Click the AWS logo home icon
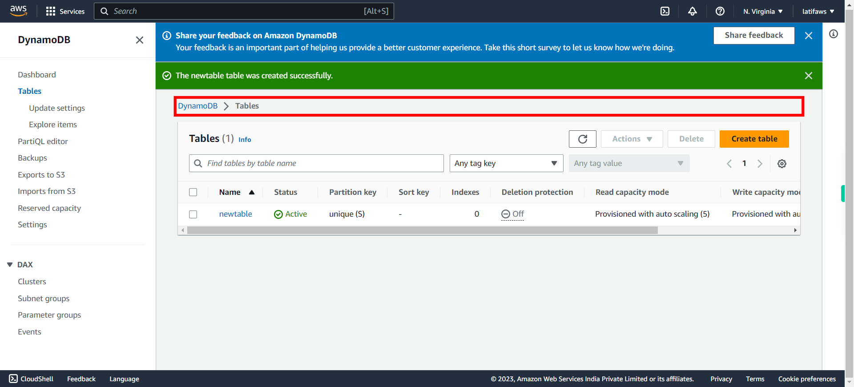Image resolution: width=854 pixels, height=387 pixels. (18, 11)
